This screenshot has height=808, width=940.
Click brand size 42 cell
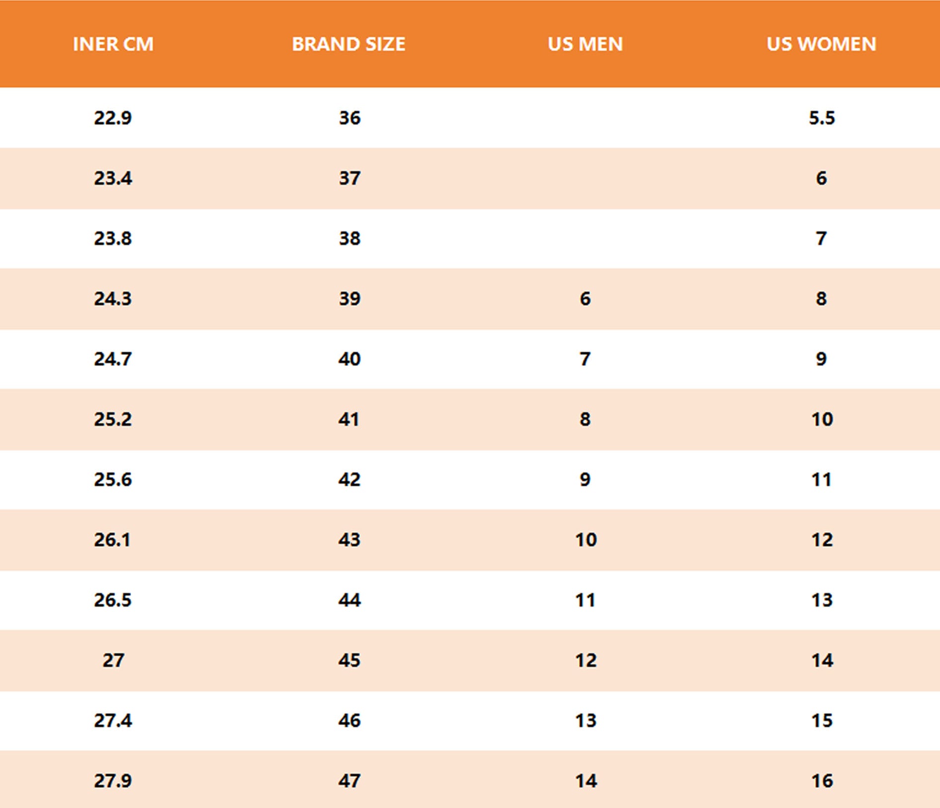pyautogui.click(x=350, y=480)
